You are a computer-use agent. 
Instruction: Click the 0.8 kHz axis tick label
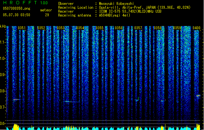(x=3, y=91)
